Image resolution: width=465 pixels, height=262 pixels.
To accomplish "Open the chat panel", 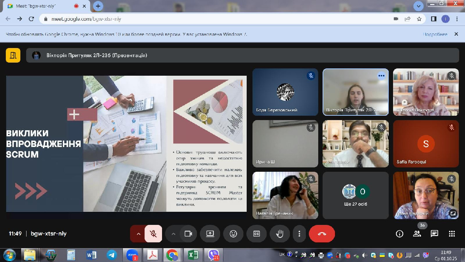I will point(434,234).
